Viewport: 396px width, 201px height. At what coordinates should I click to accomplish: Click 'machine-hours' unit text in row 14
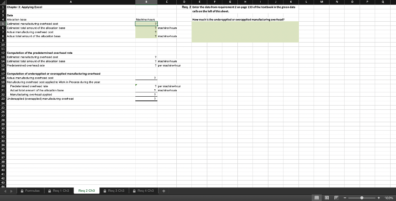click(x=167, y=61)
